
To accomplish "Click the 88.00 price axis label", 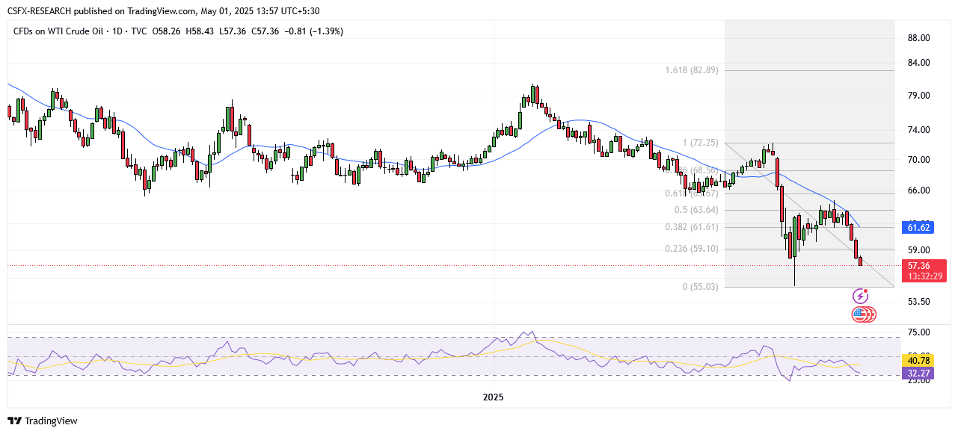I will (x=918, y=38).
